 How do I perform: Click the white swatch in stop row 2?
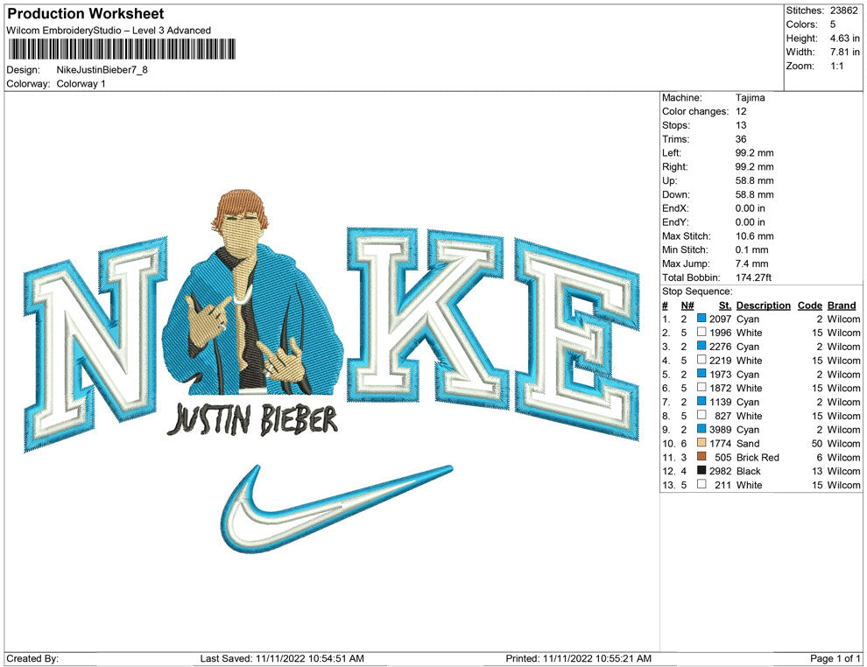701,332
